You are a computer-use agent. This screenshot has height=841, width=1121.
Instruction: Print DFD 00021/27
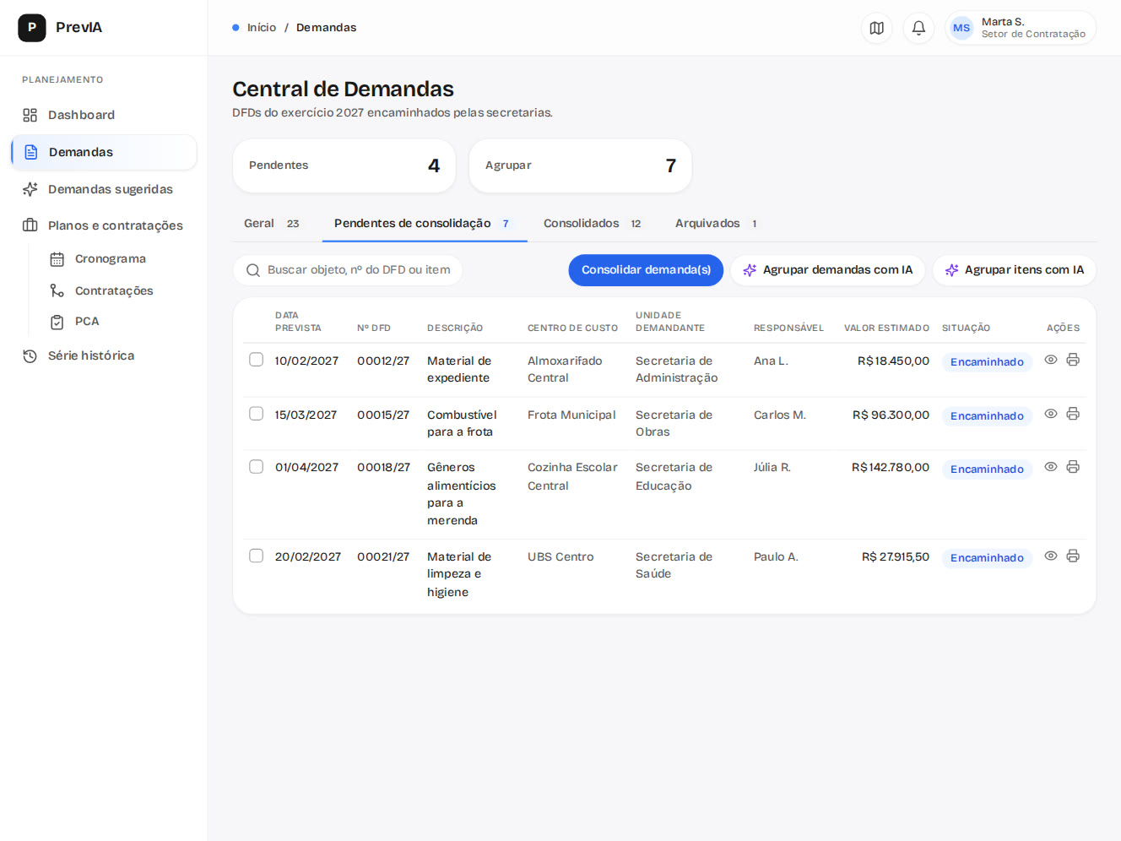coord(1073,556)
